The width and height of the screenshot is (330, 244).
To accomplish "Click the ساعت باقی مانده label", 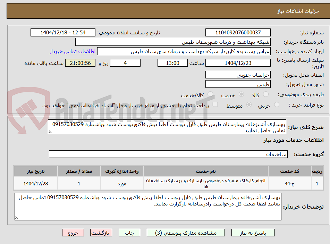I will click(44, 63).
